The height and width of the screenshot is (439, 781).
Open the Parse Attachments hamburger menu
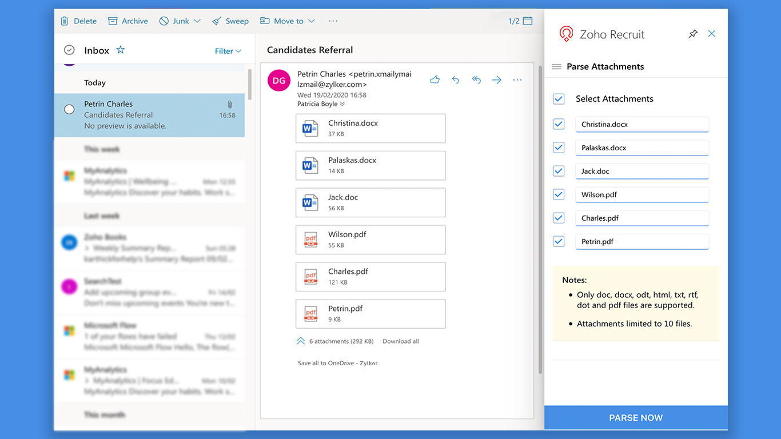556,67
